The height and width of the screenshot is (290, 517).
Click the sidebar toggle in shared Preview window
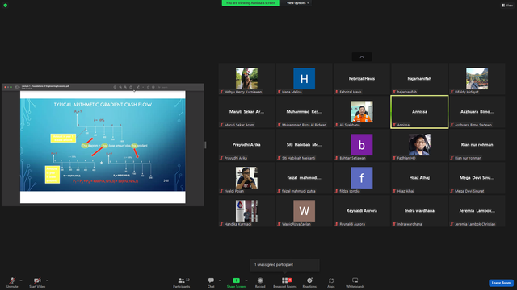[17, 87]
